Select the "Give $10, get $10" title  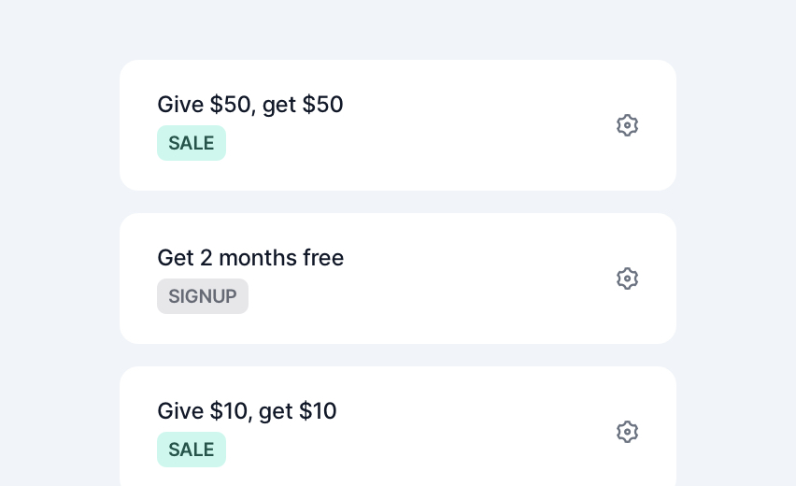click(x=247, y=411)
